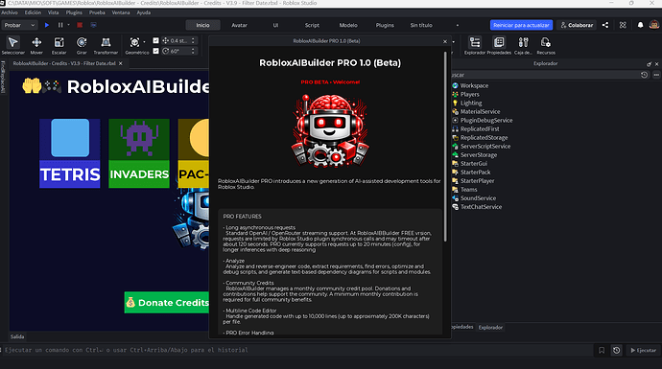
Task: Select the Workspace service
Action: [470, 85]
